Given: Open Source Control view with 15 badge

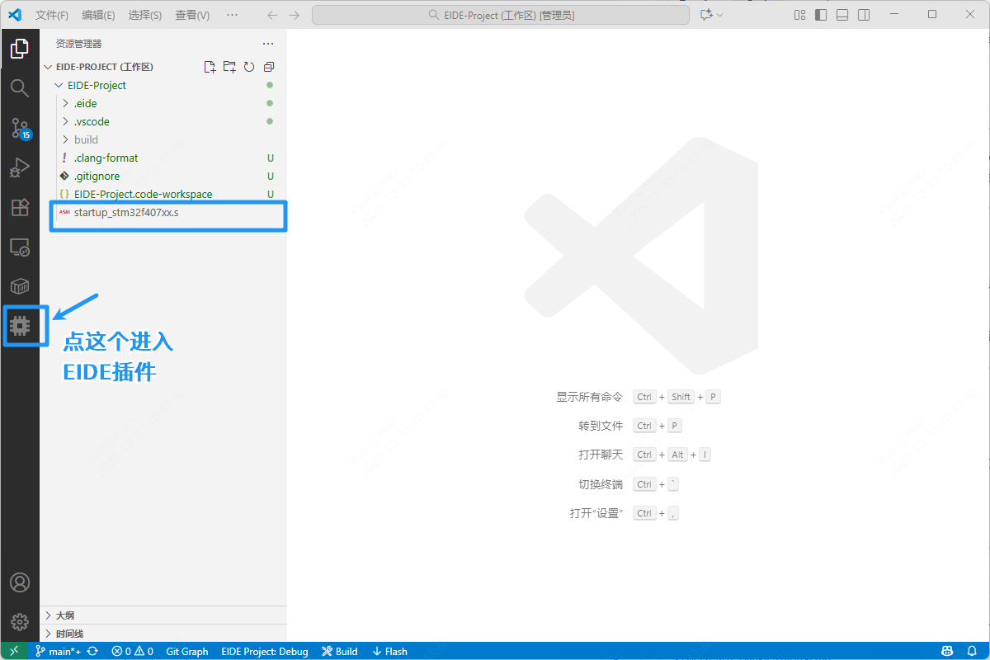Looking at the screenshot, I should (x=20, y=128).
